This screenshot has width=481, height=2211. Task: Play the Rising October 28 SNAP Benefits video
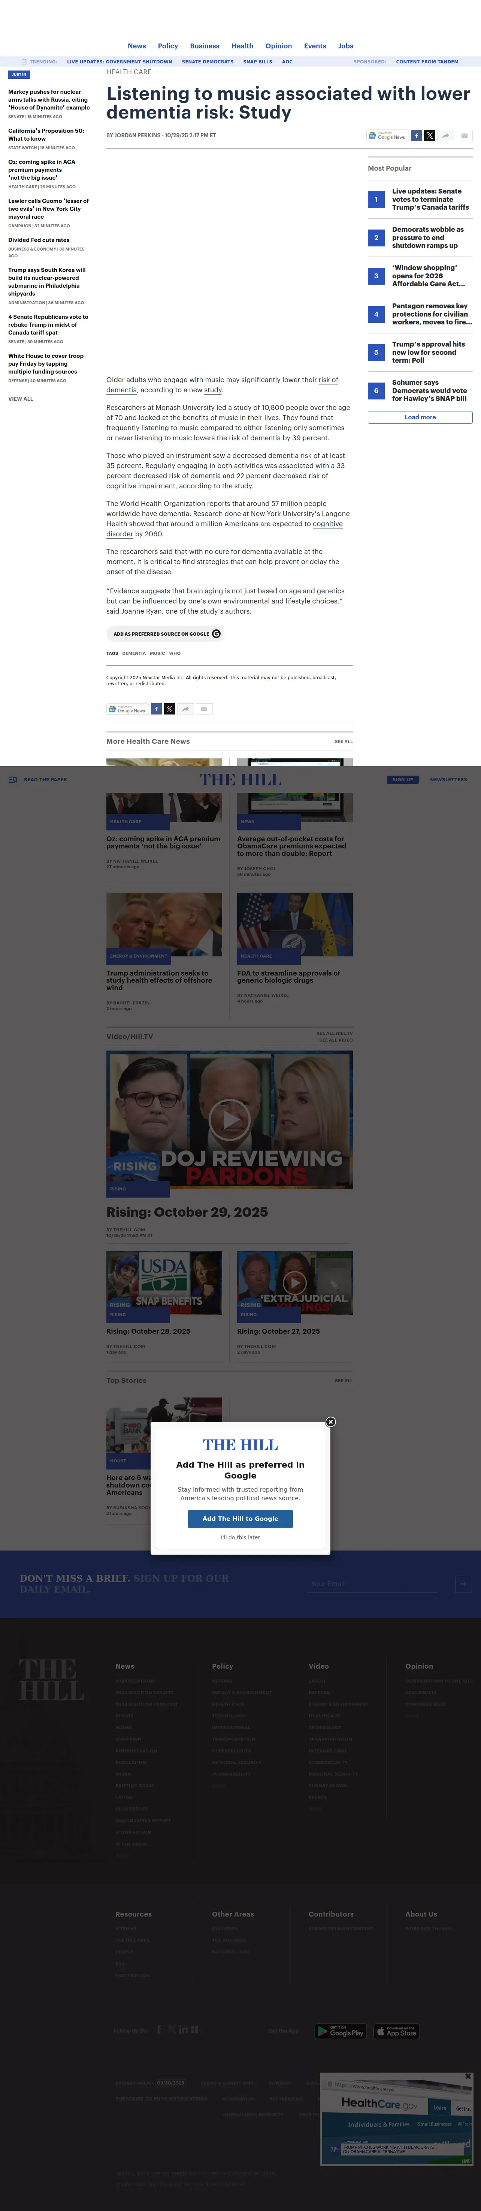pos(164,1282)
